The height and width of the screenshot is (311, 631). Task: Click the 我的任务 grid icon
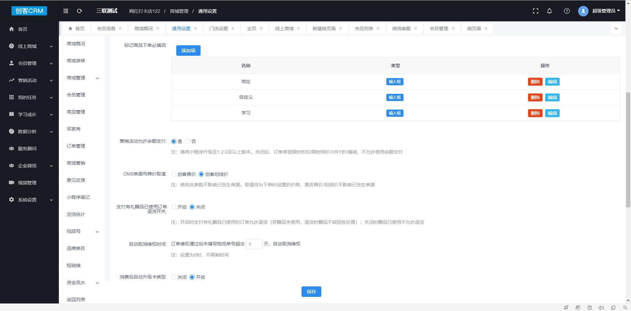[x=12, y=97]
